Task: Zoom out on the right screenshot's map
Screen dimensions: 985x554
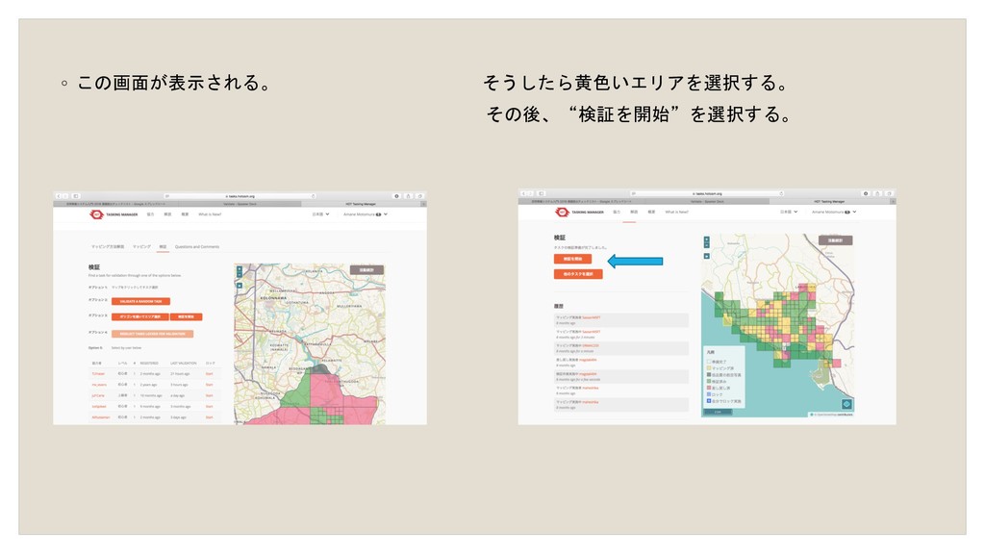Action: 707,246
